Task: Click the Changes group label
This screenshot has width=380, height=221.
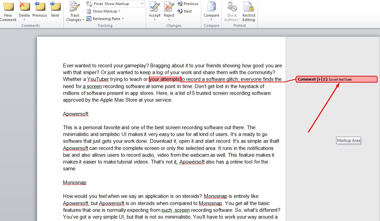Action: (174, 26)
